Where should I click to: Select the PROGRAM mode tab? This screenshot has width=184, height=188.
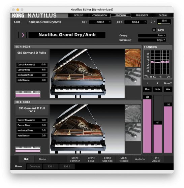121,15
